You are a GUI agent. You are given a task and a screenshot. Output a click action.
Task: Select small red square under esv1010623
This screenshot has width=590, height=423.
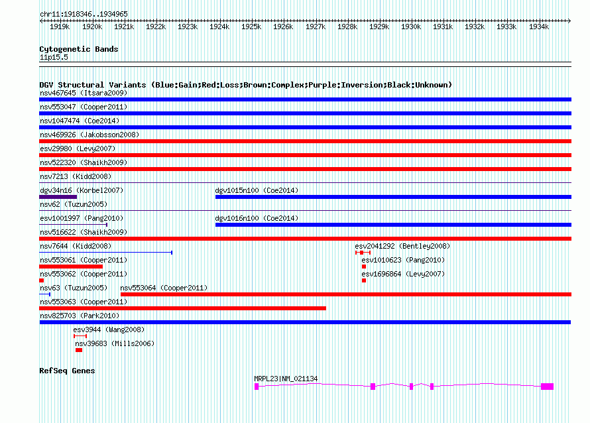pyautogui.click(x=364, y=267)
